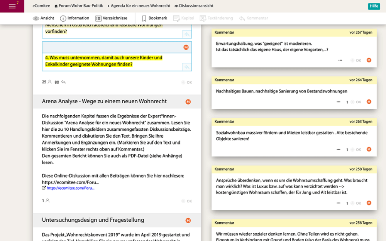Image resolution: width=386 pixels, height=241 pixels.
Task: Toggle OK on 'Nachhaltiges Bauen' comment
Action: [356, 102]
